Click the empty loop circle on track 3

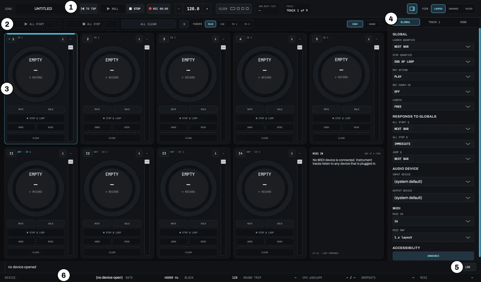pos(188,74)
